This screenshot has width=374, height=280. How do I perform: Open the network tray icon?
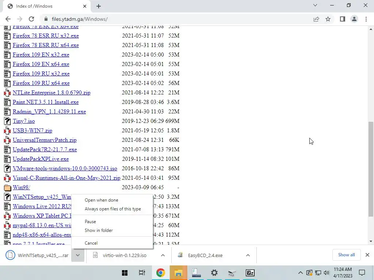(x=318, y=273)
